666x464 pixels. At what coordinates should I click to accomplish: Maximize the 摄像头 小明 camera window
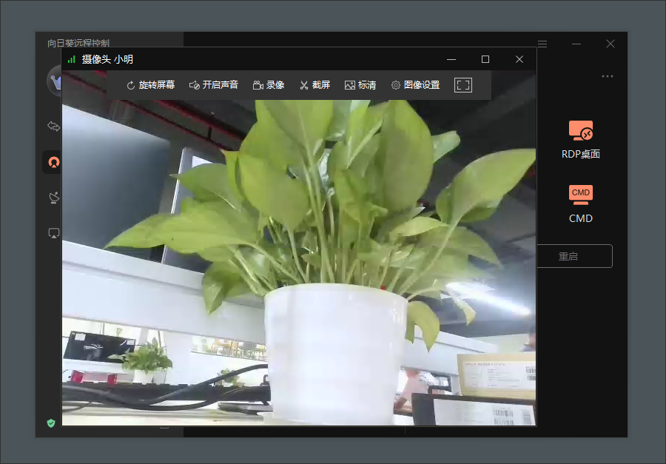click(x=485, y=59)
